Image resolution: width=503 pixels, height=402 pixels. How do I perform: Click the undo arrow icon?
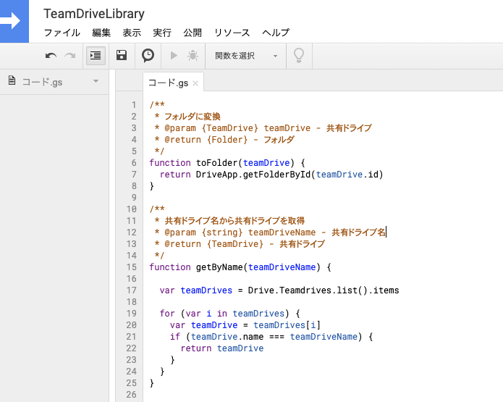(51, 56)
